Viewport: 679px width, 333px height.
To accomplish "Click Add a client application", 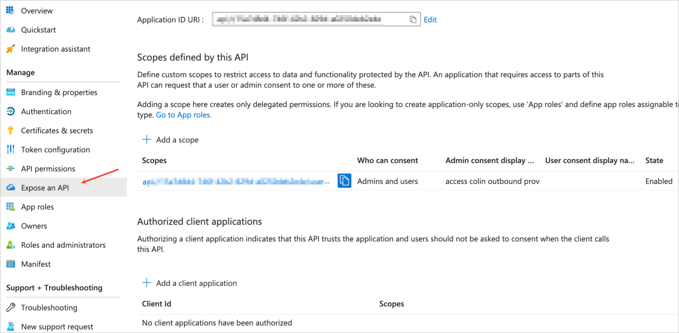I will pyautogui.click(x=196, y=283).
